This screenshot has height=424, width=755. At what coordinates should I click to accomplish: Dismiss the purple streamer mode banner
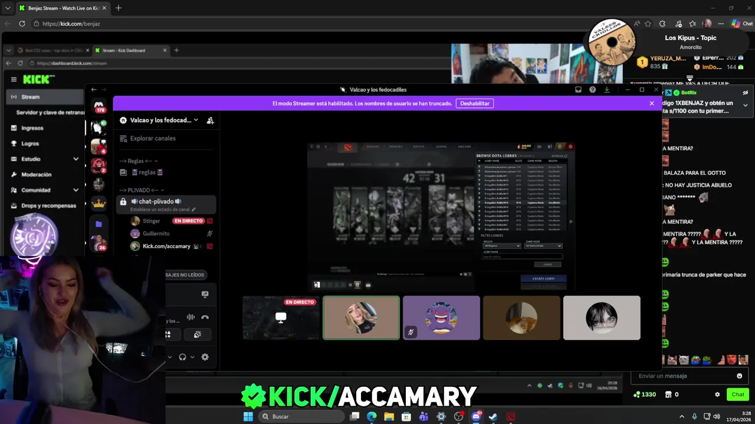[x=652, y=103]
